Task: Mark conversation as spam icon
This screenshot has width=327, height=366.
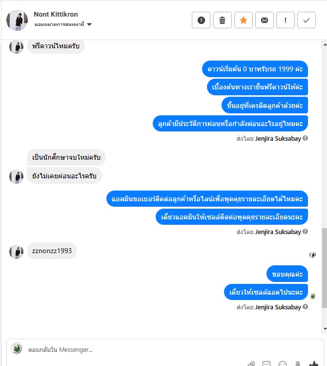Action: click(x=201, y=20)
